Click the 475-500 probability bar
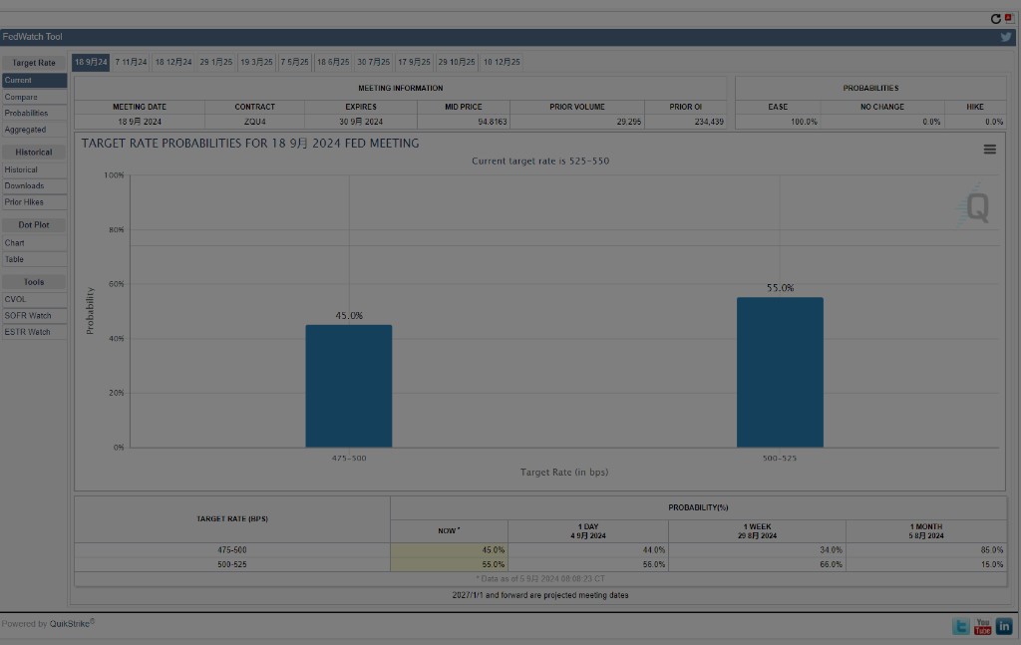Screen dimensions: 1021x645 tap(348, 386)
